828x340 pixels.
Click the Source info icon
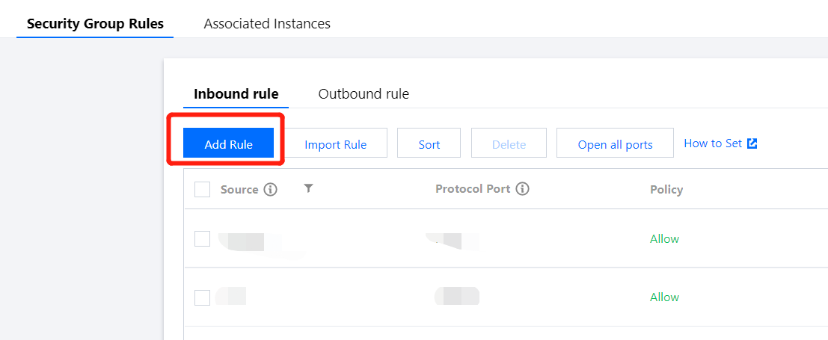[x=271, y=190]
